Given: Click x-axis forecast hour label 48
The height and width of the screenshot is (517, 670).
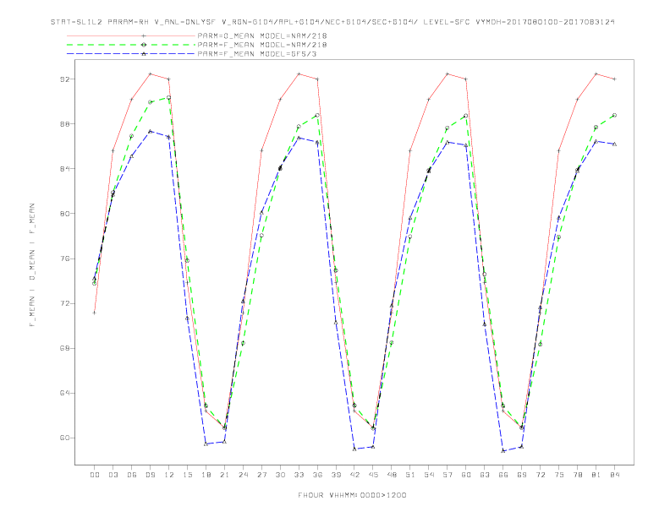Looking at the screenshot, I should [x=392, y=475].
